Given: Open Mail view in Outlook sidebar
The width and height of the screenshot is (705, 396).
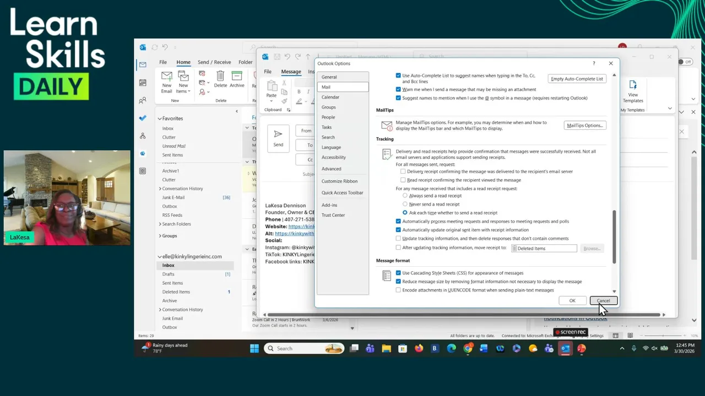Looking at the screenshot, I should (143, 64).
